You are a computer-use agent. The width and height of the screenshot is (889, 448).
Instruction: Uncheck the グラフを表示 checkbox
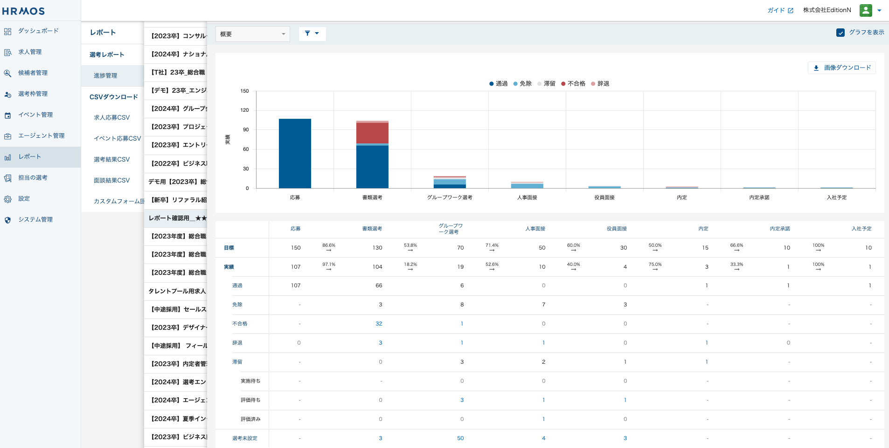coord(840,33)
